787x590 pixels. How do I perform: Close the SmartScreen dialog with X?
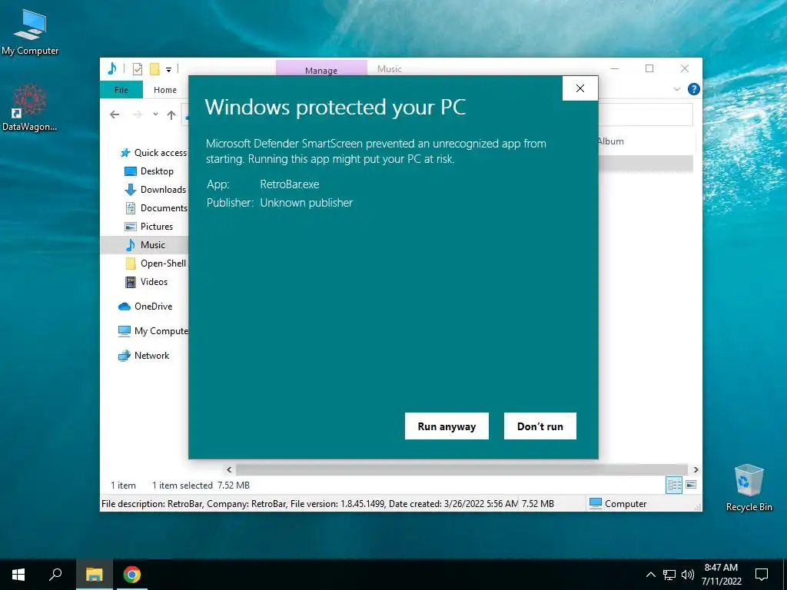tap(580, 88)
